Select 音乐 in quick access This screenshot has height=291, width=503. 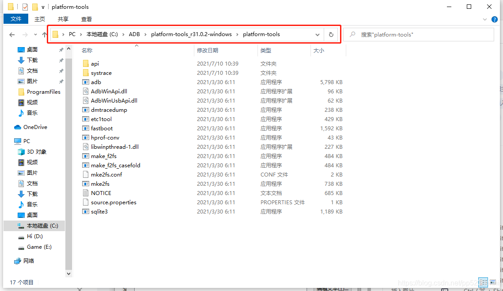coord(32,113)
